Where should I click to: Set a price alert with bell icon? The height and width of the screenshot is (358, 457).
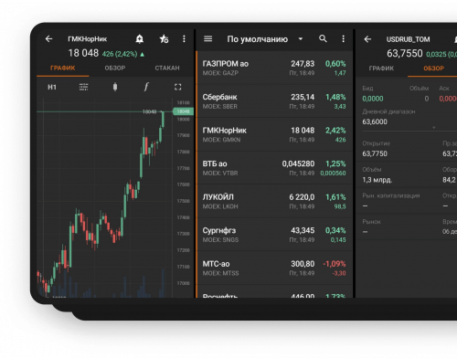pyautogui.click(x=139, y=39)
